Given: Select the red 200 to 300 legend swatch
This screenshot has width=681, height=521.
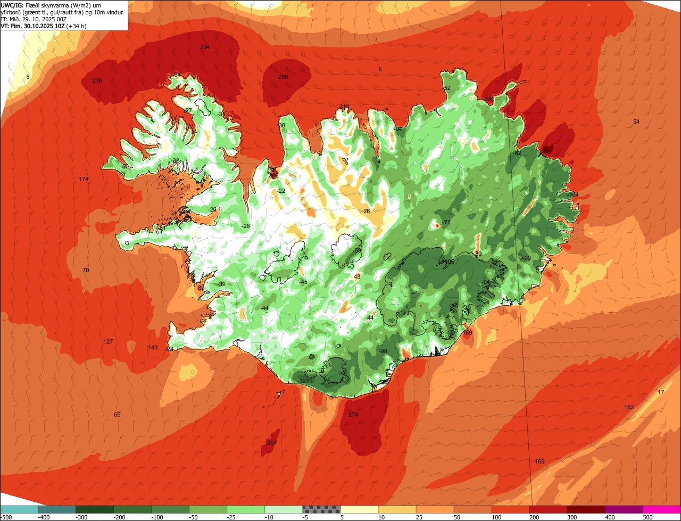Looking at the screenshot, I should pyautogui.click(x=548, y=509).
